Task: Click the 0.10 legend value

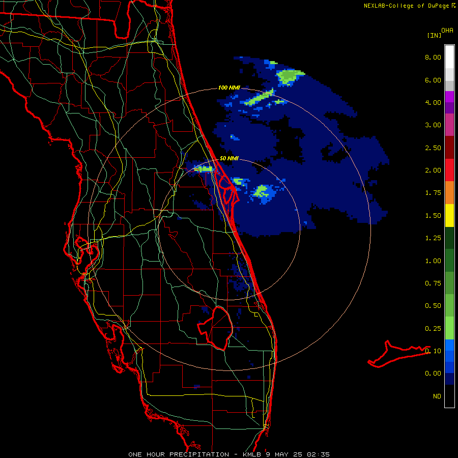Action: [433, 351]
